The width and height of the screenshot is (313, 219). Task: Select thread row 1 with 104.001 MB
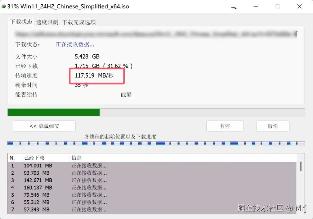(152, 166)
